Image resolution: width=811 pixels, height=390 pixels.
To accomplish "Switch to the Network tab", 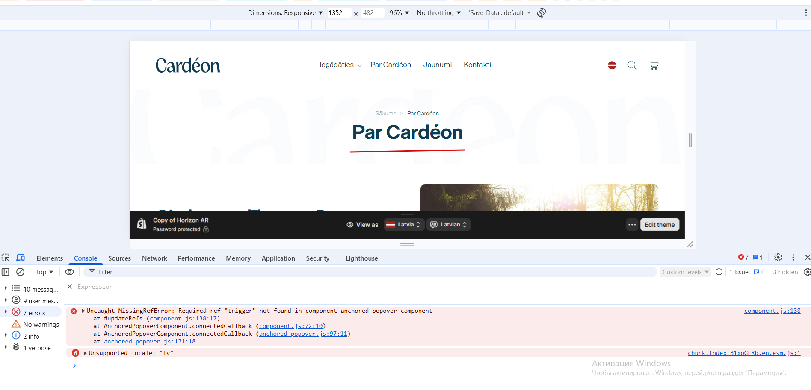I will [154, 258].
